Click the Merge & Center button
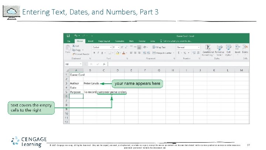This screenshot has width=266, height=150. 162,53
